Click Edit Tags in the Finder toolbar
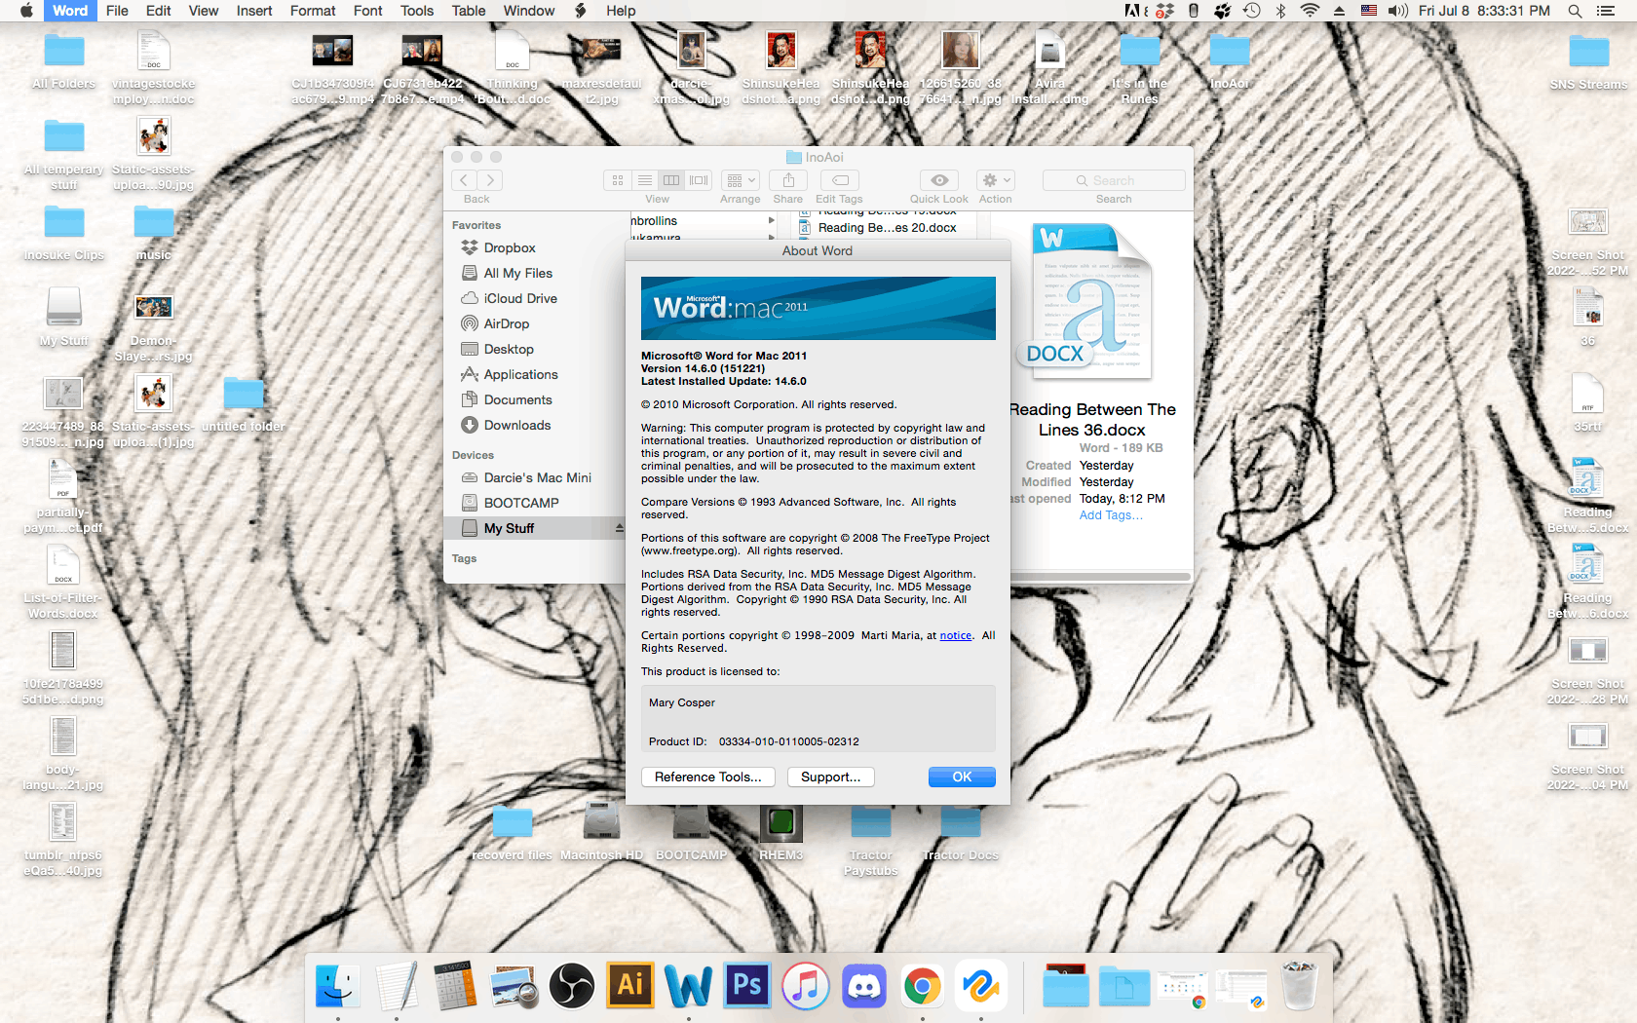 (839, 180)
